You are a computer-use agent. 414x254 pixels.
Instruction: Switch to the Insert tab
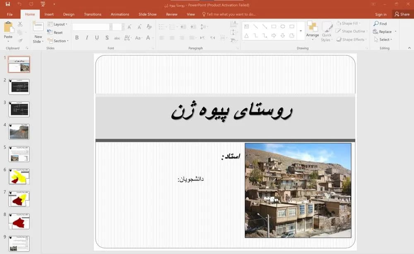tap(49, 14)
